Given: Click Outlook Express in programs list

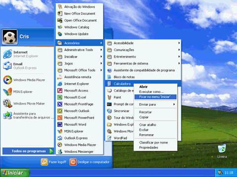Looking at the screenshot, I should coord(80,138).
